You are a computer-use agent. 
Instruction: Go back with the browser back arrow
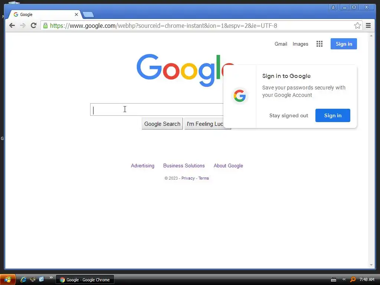tap(12, 26)
